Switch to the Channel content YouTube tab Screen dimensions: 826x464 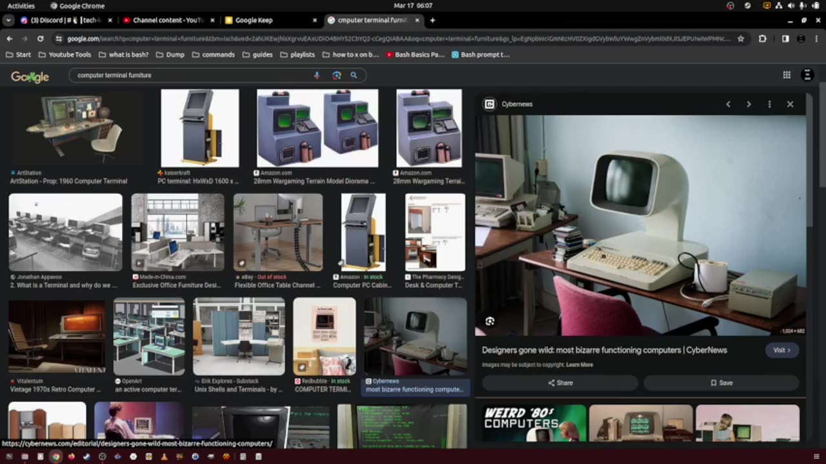coord(170,20)
